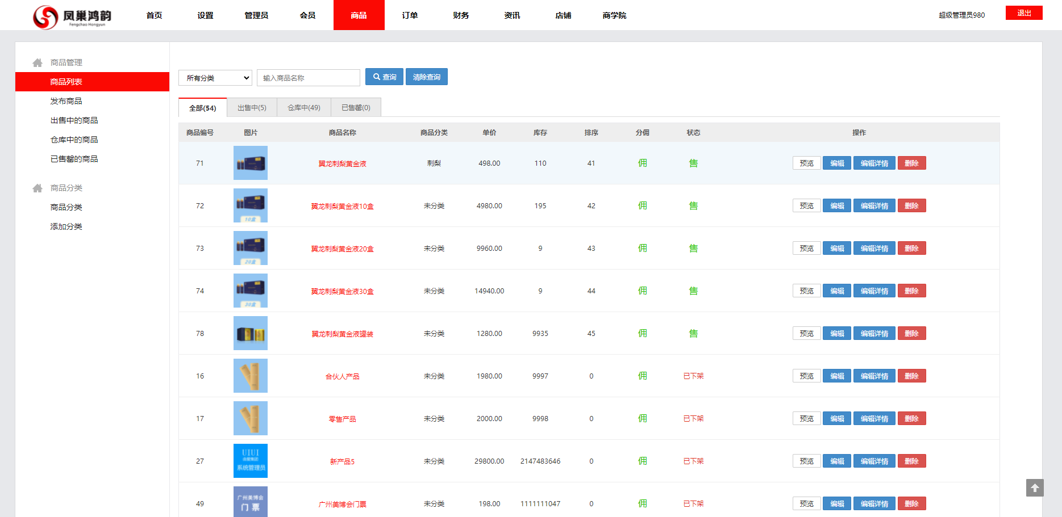
Task: Open the 管理员 top menu
Action: (256, 15)
